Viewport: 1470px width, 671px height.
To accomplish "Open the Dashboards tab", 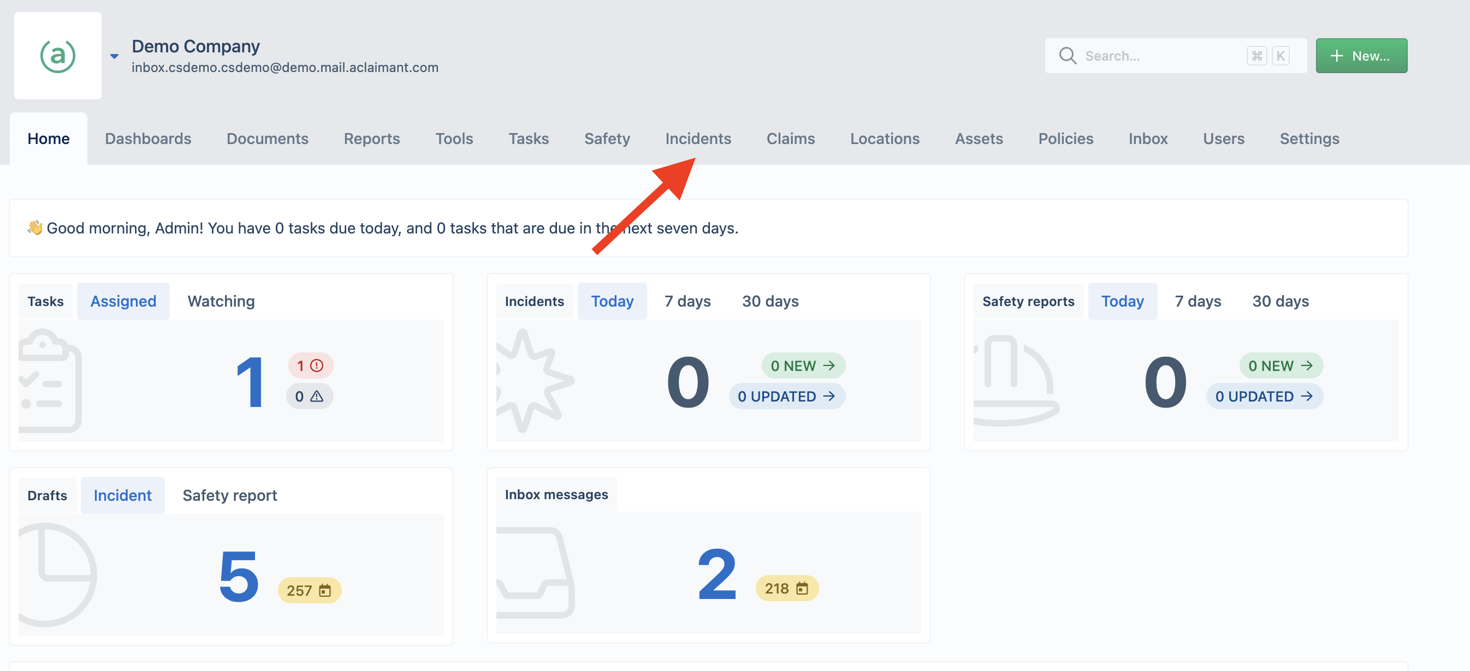I will (x=148, y=139).
